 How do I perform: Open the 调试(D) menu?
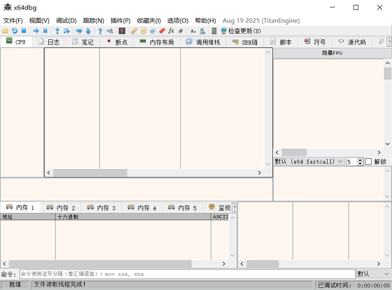[x=66, y=21]
